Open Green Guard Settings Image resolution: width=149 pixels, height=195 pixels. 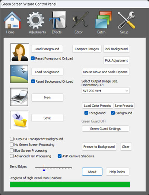105,129
